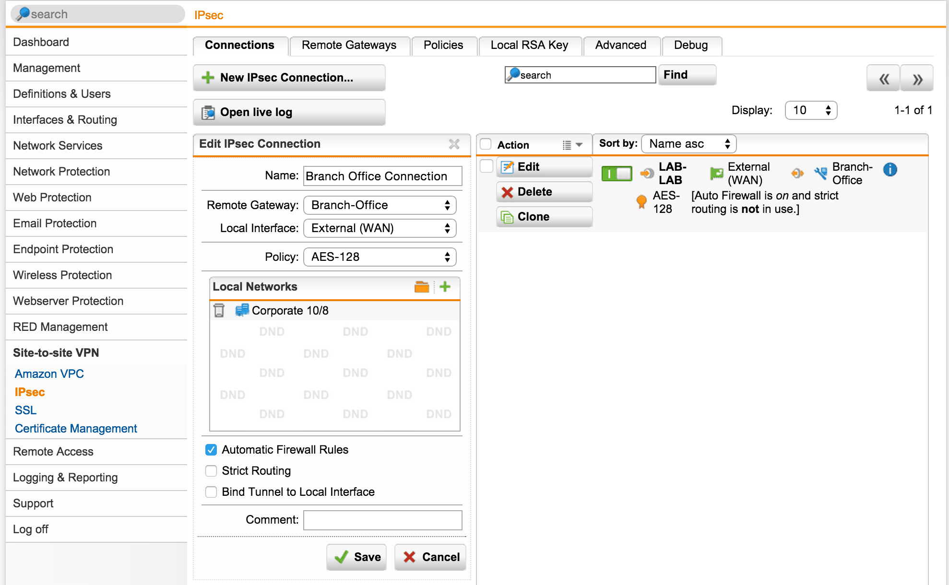The height and width of the screenshot is (585, 949).
Task: Open Certificate Management link
Action: (76, 429)
